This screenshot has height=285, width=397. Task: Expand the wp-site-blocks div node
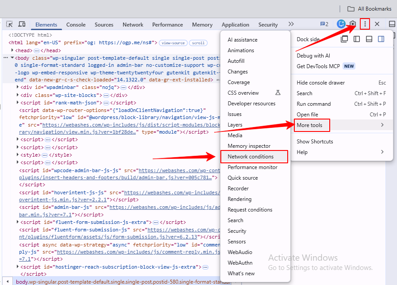coord(17,95)
